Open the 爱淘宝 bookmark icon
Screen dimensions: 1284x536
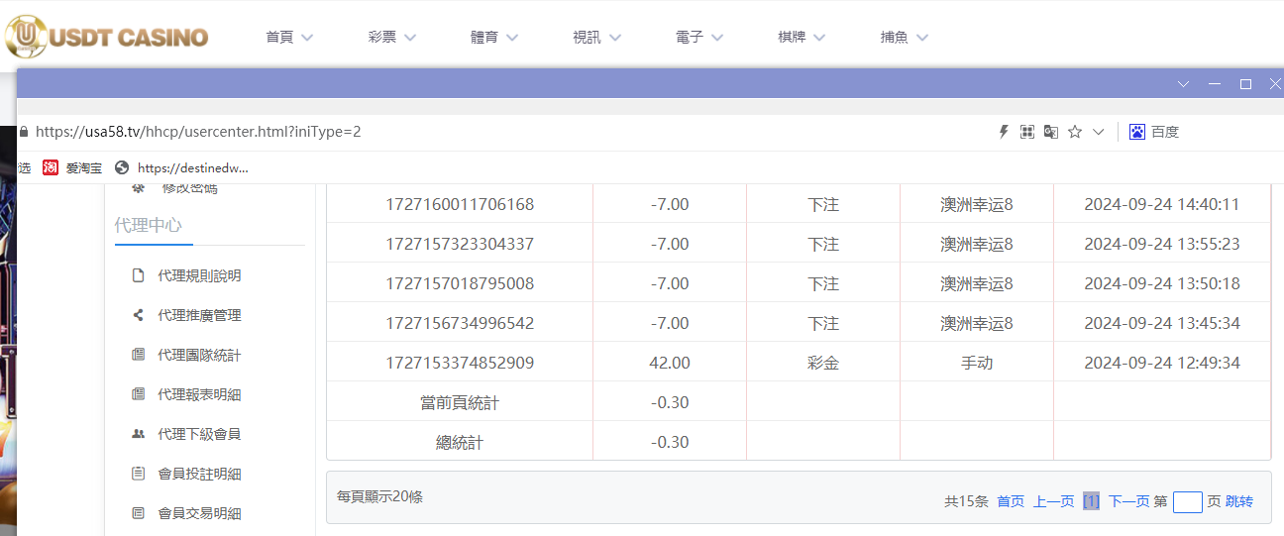51,167
